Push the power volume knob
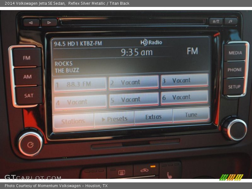The width and height of the screenshot is (252, 189). click(30, 144)
